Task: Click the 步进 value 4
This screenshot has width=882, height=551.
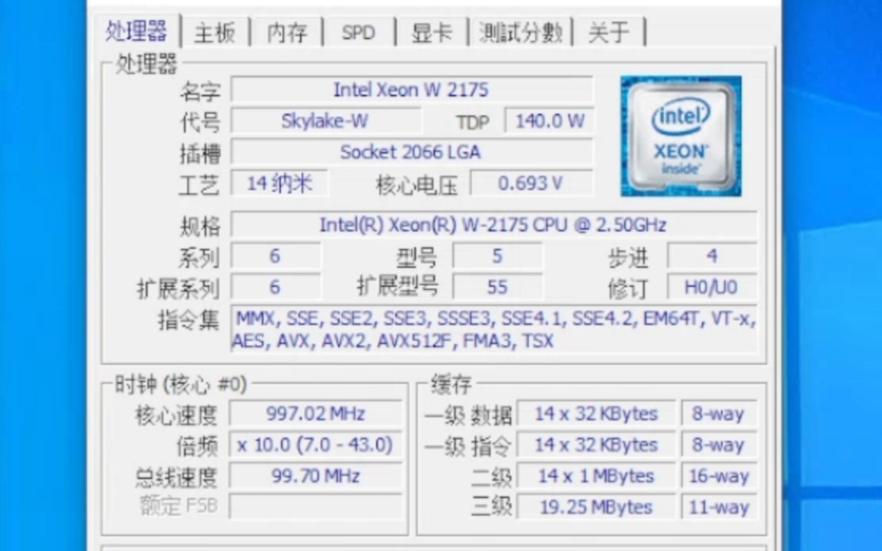Action: [712, 256]
